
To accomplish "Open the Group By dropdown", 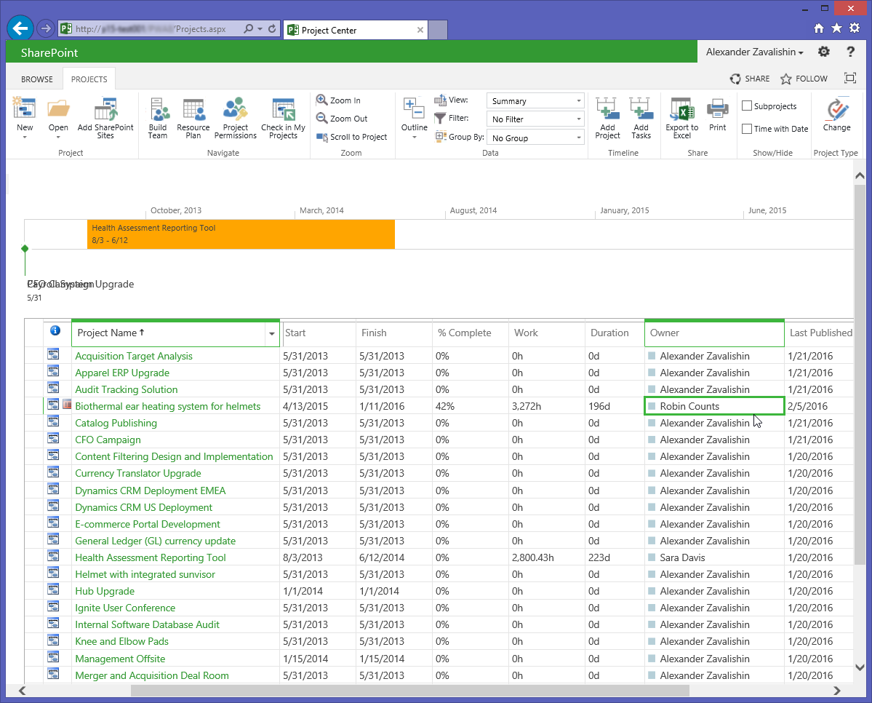I will tap(535, 138).
